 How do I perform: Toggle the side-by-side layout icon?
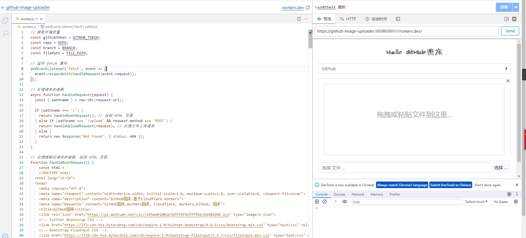[506, 19]
